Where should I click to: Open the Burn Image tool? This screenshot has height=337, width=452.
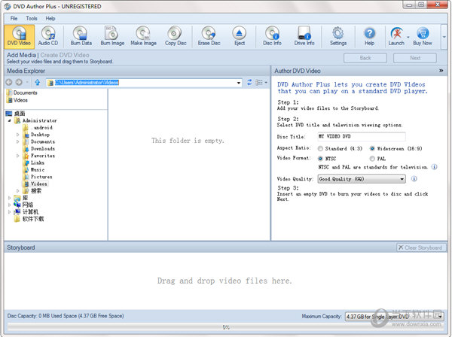pos(112,36)
